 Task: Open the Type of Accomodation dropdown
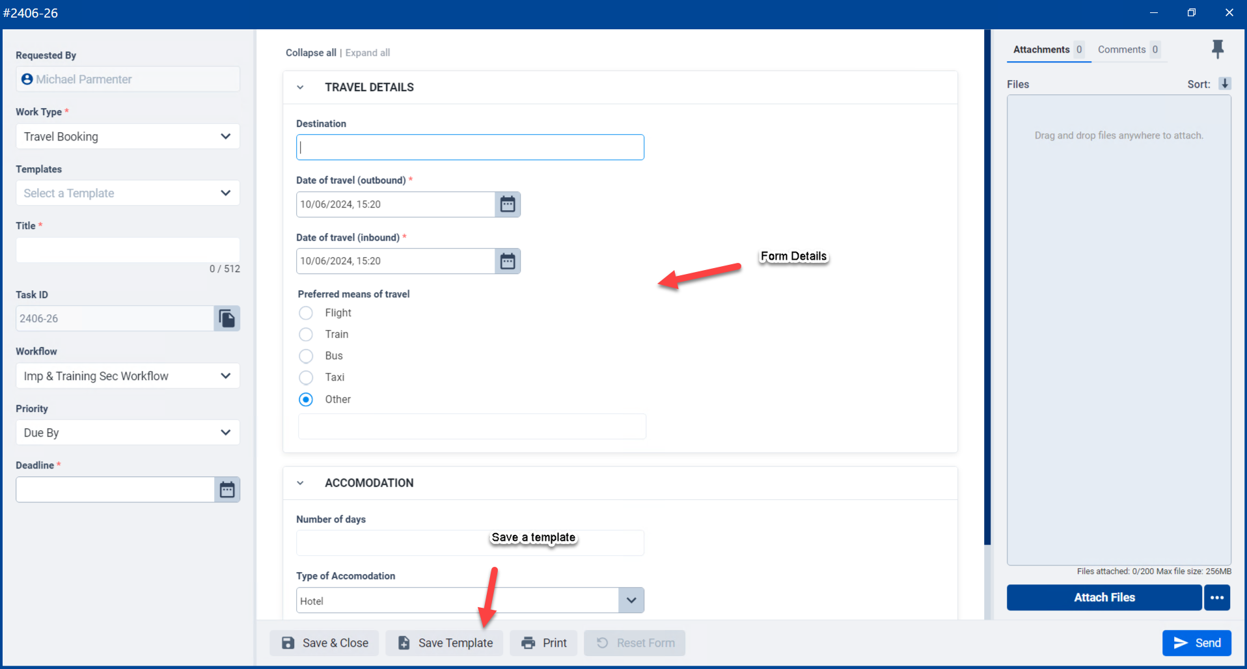tap(629, 599)
